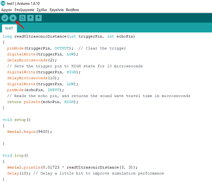The width and height of the screenshot is (212, 195).
Task: Create a new sketch with the New icon
Action: 22,18
